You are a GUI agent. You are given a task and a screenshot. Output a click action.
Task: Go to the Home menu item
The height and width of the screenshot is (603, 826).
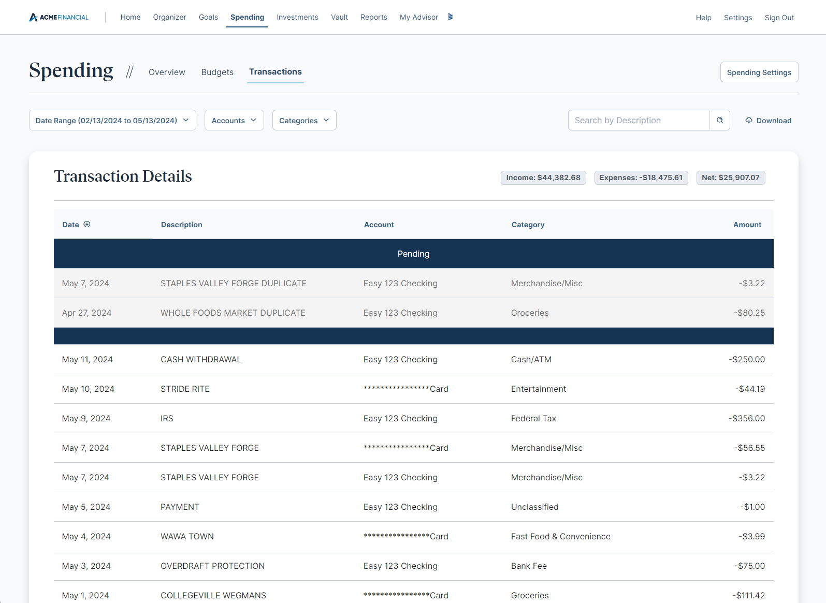(x=131, y=17)
